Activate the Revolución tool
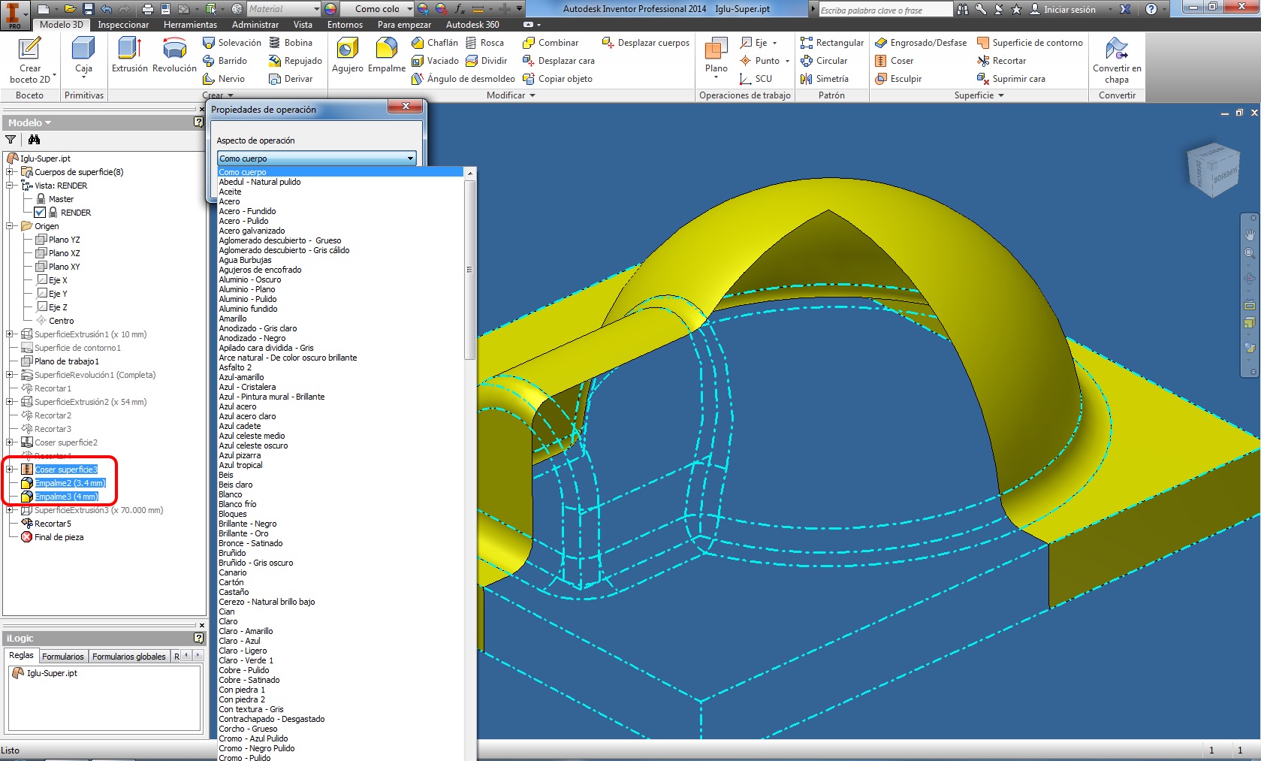 click(x=174, y=56)
